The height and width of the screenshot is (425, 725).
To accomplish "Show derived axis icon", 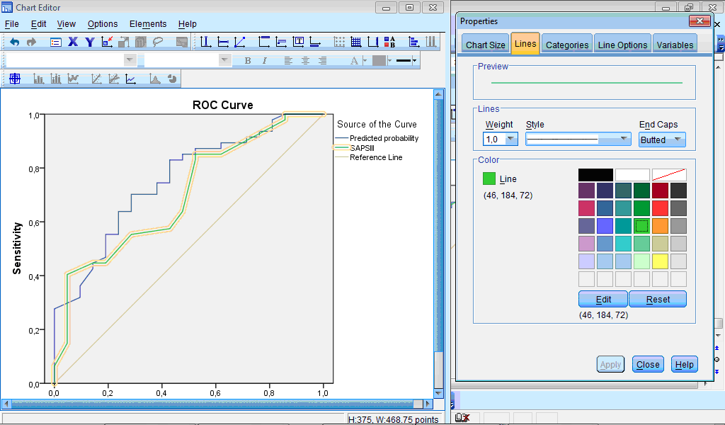I will (x=373, y=42).
